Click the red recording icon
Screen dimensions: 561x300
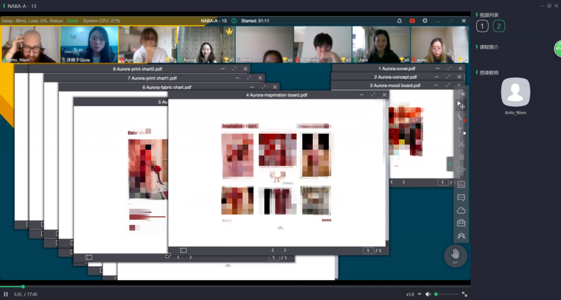(412, 21)
